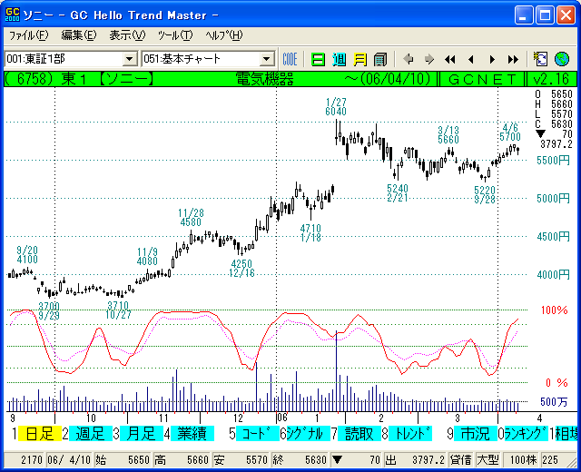Open the 051:基本チャート chart type dropdown

point(266,59)
